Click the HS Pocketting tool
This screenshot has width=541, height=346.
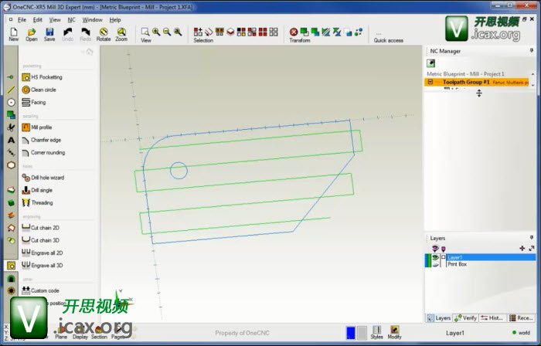point(46,77)
